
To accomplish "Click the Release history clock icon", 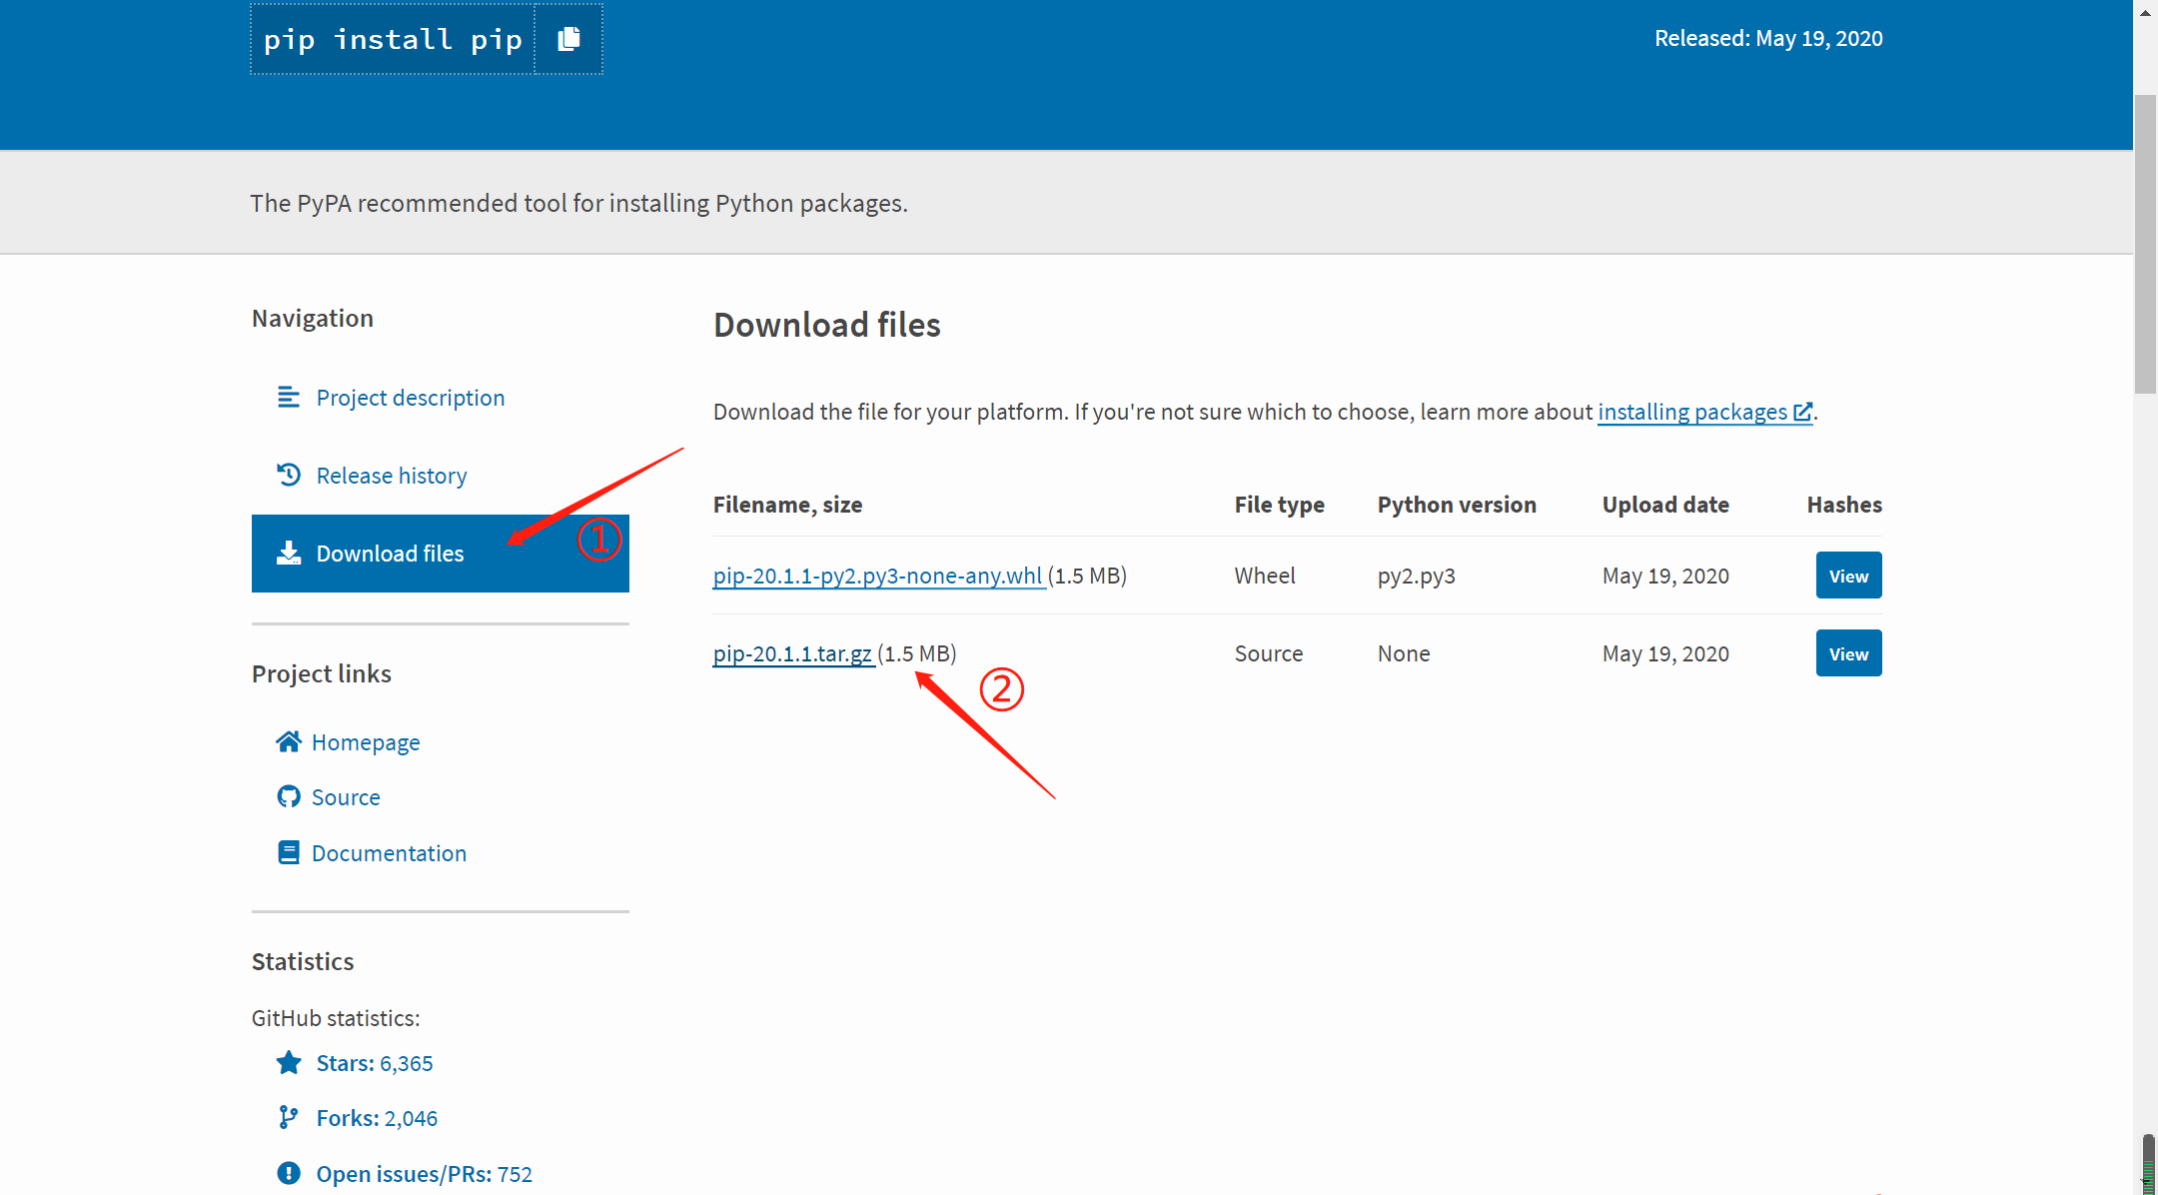I will (x=289, y=475).
